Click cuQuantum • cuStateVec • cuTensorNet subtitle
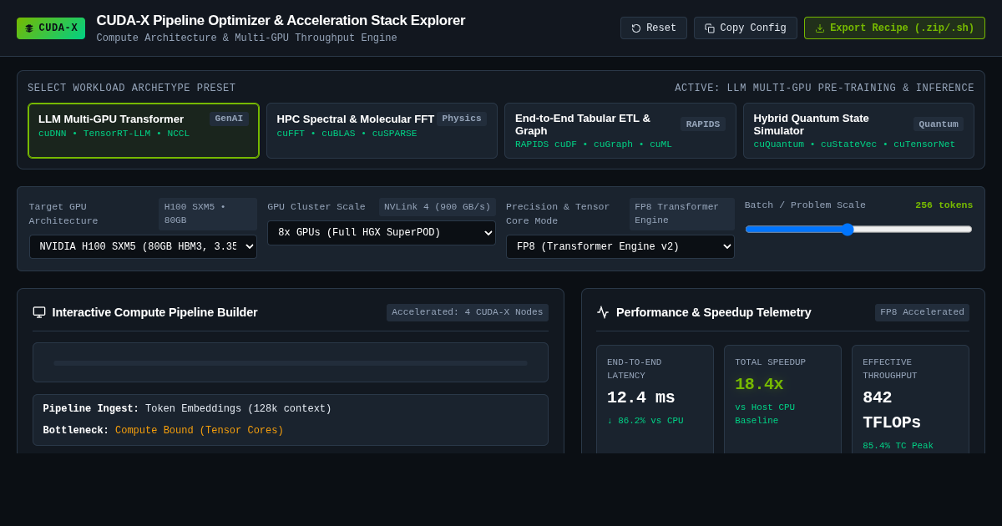 [x=854, y=144]
